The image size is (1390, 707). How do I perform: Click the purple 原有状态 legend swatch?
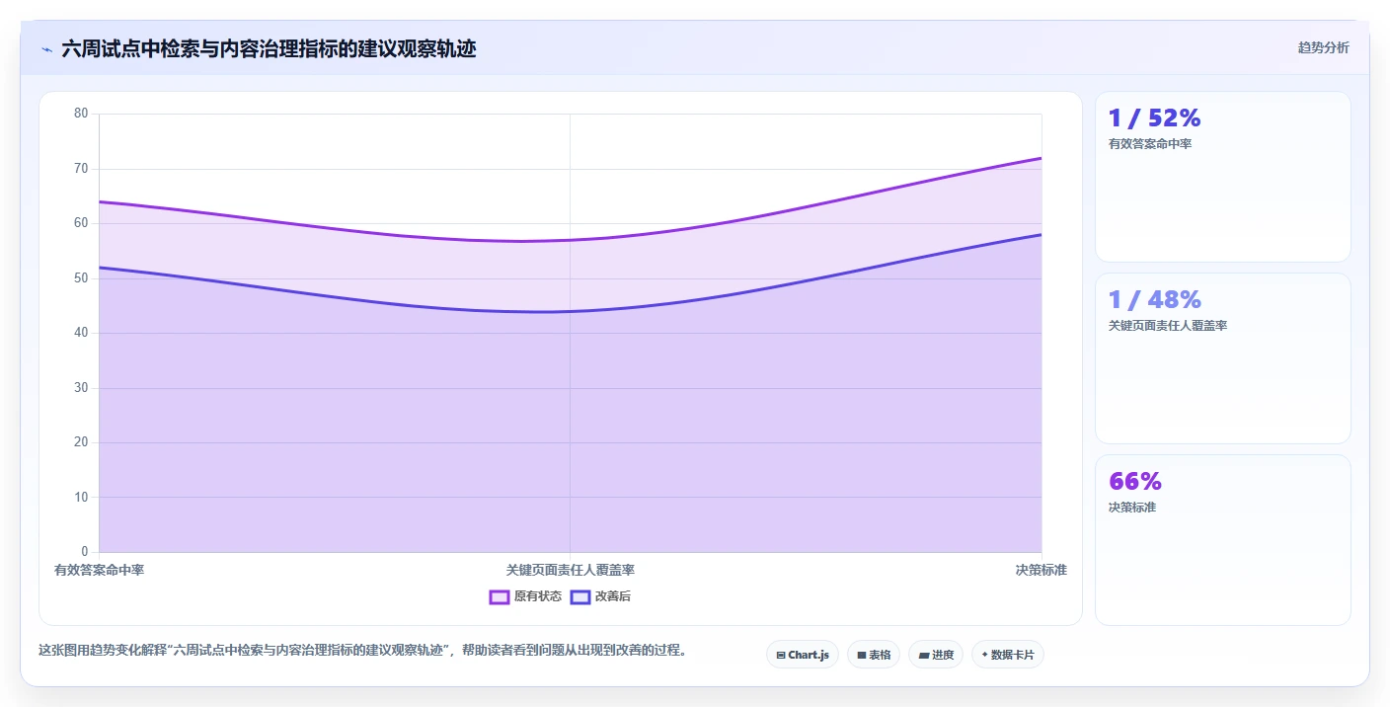tap(500, 596)
